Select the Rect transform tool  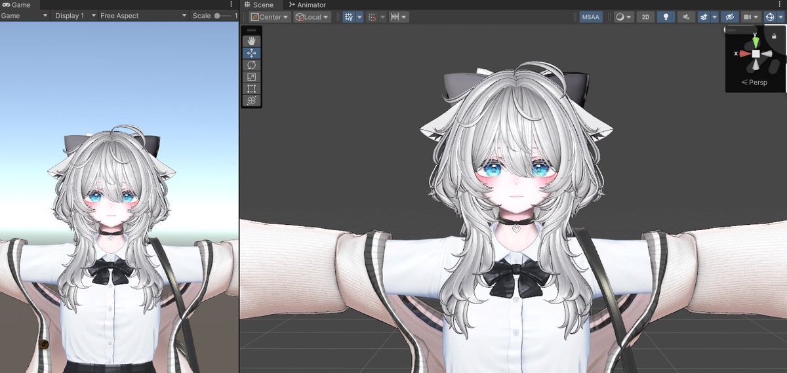(251, 88)
